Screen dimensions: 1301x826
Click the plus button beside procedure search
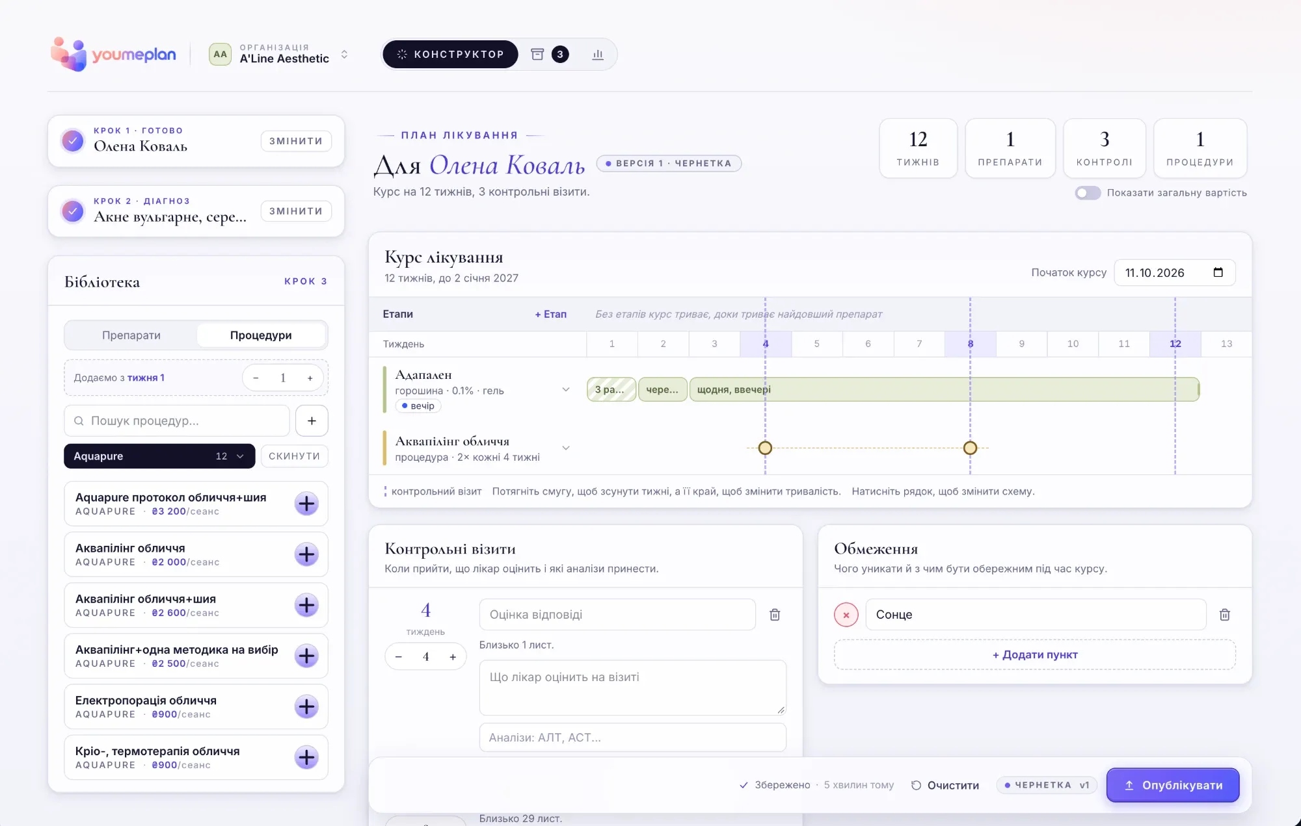(312, 421)
